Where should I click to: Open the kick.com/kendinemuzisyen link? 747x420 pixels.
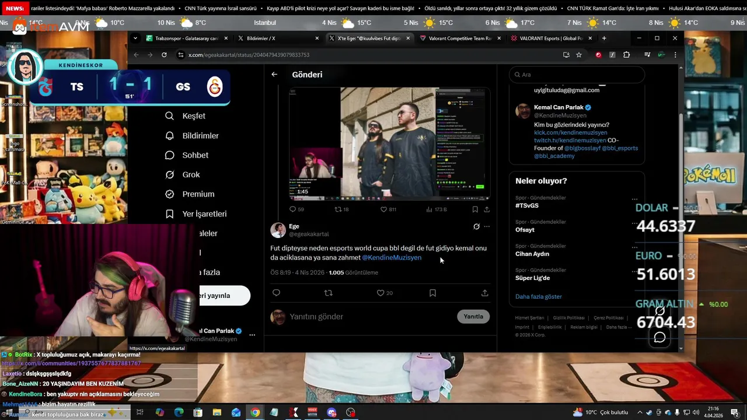tap(570, 132)
